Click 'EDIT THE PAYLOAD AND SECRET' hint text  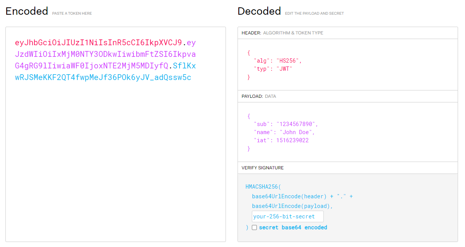tap(315, 14)
